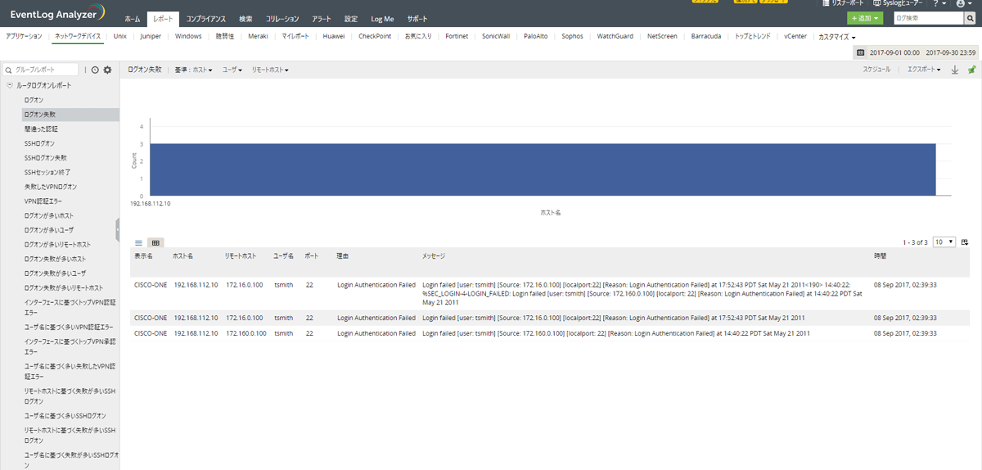Click remote host 172.160.0.100 cell

(245, 333)
